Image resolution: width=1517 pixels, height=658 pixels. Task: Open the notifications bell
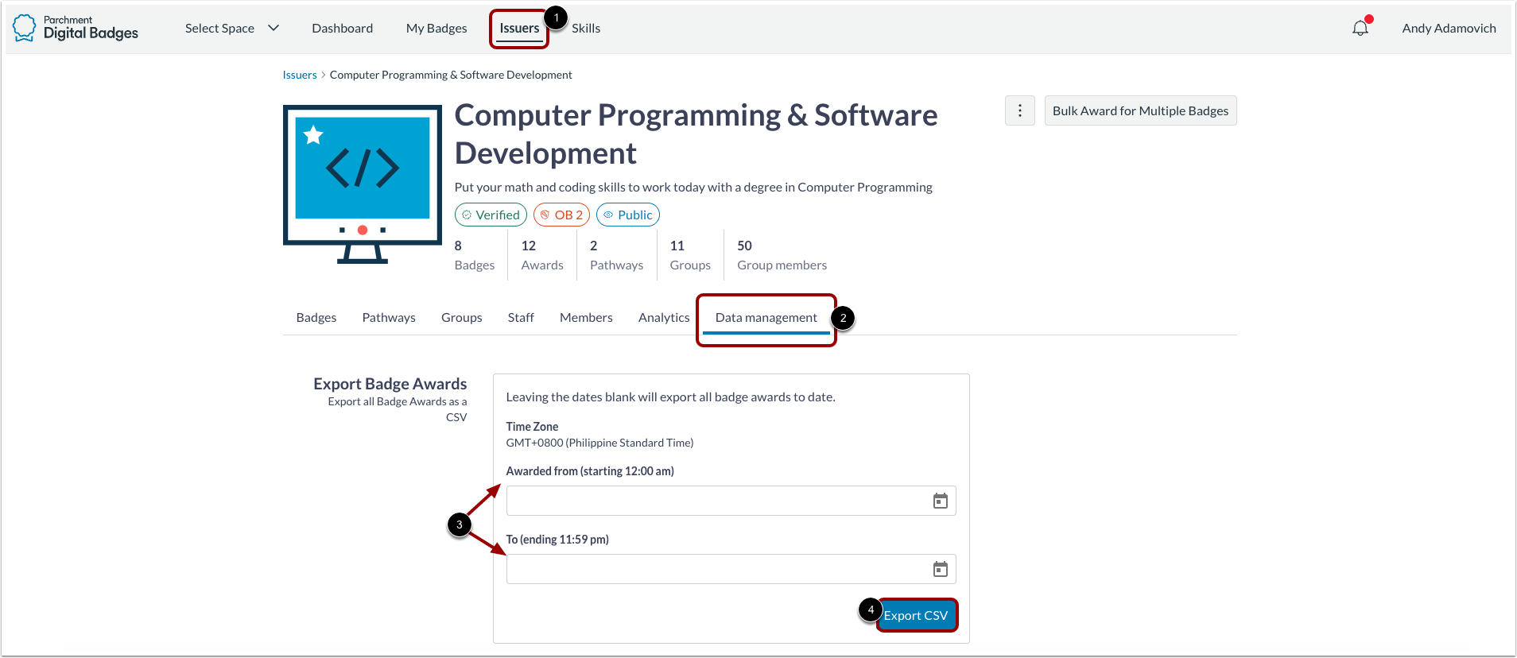1360,28
